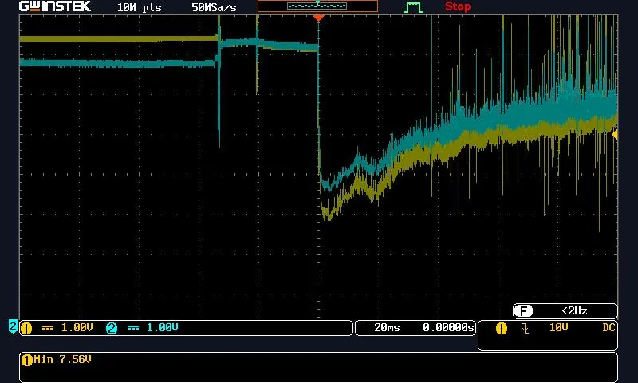
Task: Click the red Stop status indicator
Action: [x=458, y=6]
